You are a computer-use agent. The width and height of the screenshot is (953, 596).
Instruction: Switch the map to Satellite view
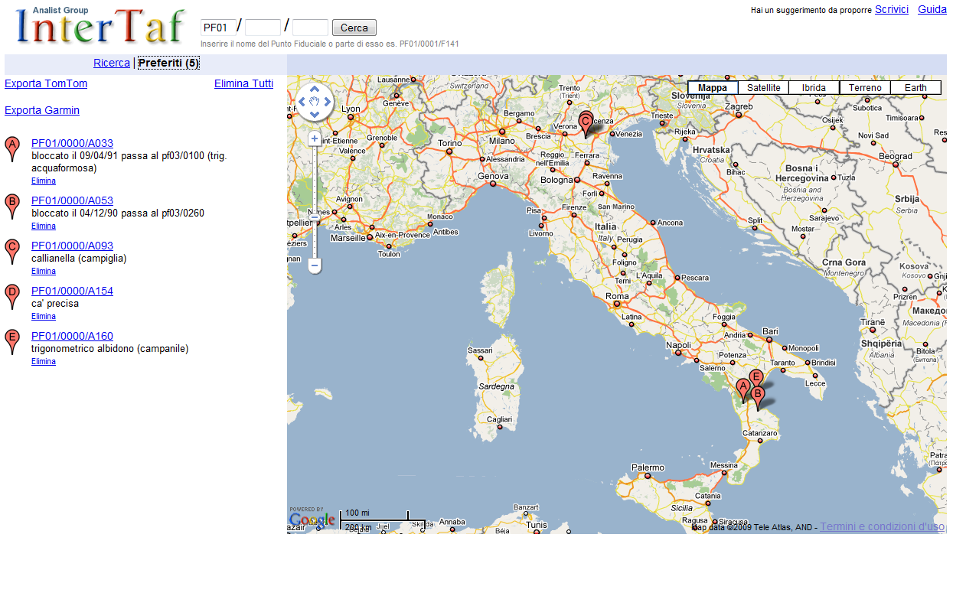[x=764, y=88]
